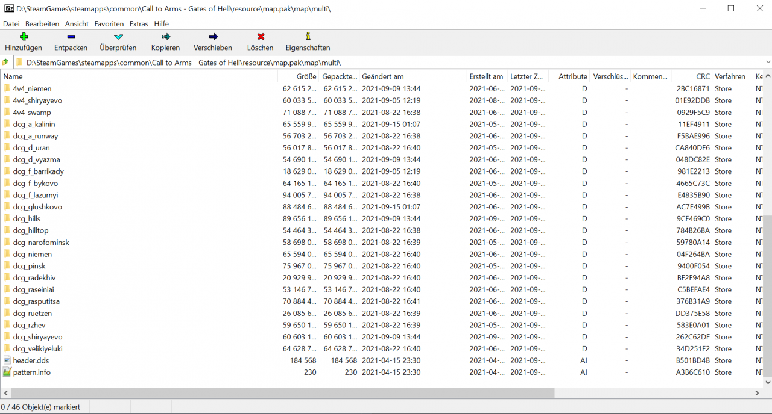
Task: Open the Favoriten menu
Action: click(109, 24)
